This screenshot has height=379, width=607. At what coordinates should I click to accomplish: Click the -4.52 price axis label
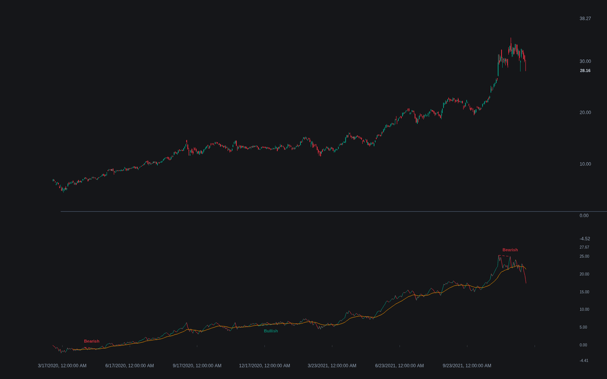[x=585, y=239]
